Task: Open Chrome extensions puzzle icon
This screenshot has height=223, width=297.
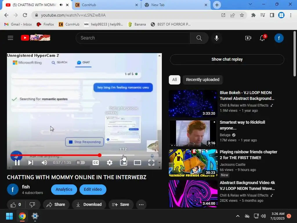Action: coord(253,15)
